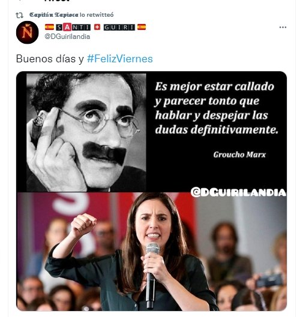The image size is (297, 317).
Task: Open the three-dot more options menu
Action: [283, 28]
